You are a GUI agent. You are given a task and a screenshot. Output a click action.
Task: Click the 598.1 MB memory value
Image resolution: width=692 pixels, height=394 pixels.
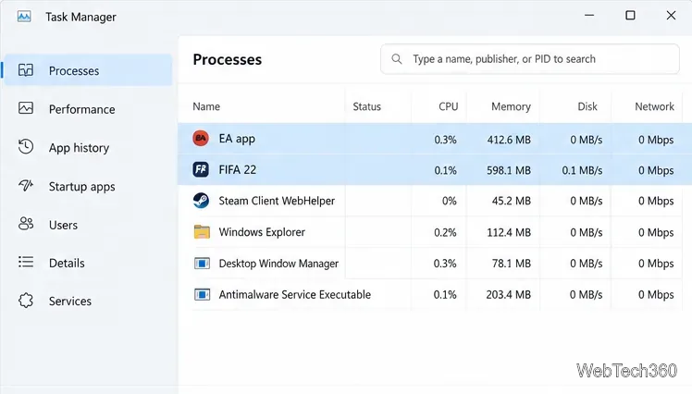click(x=509, y=171)
